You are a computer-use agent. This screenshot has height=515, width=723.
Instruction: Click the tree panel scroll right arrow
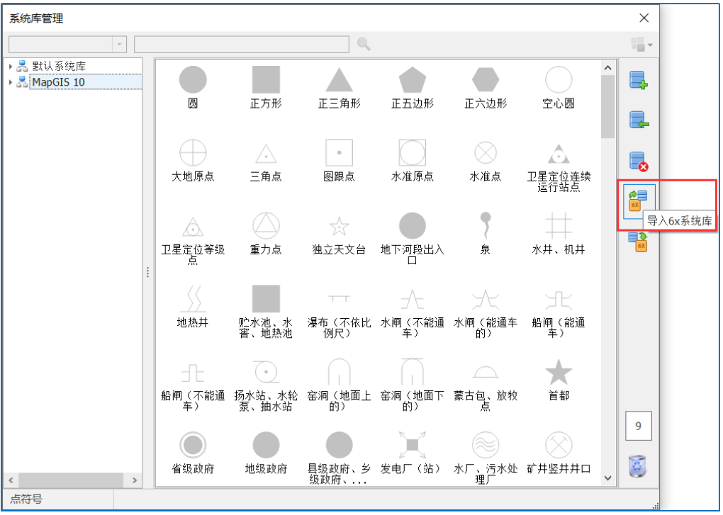(x=135, y=480)
